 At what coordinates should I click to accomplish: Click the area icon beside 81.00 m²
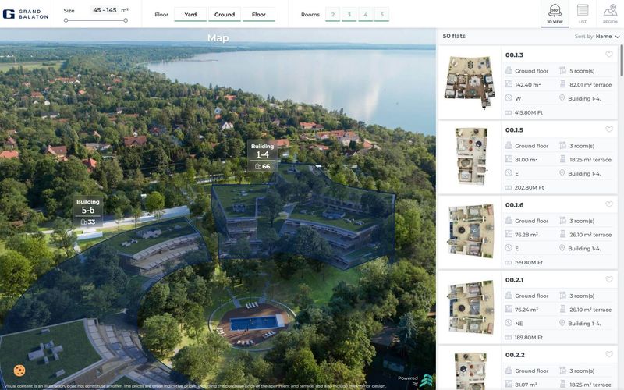pos(509,159)
